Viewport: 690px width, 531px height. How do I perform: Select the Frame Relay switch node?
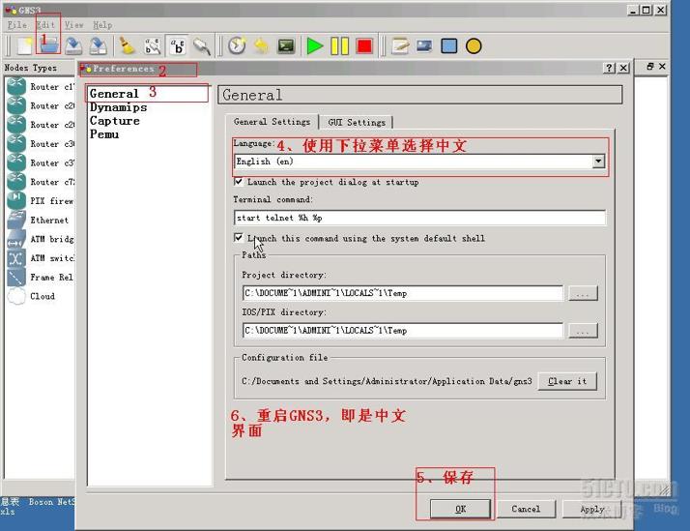tap(41, 277)
